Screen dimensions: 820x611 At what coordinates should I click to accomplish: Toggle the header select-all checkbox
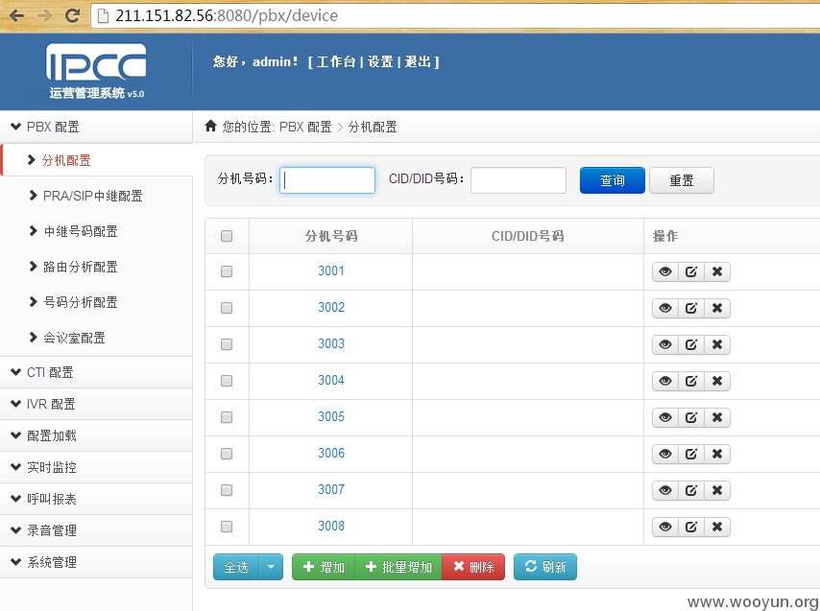(x=227, y=236)
